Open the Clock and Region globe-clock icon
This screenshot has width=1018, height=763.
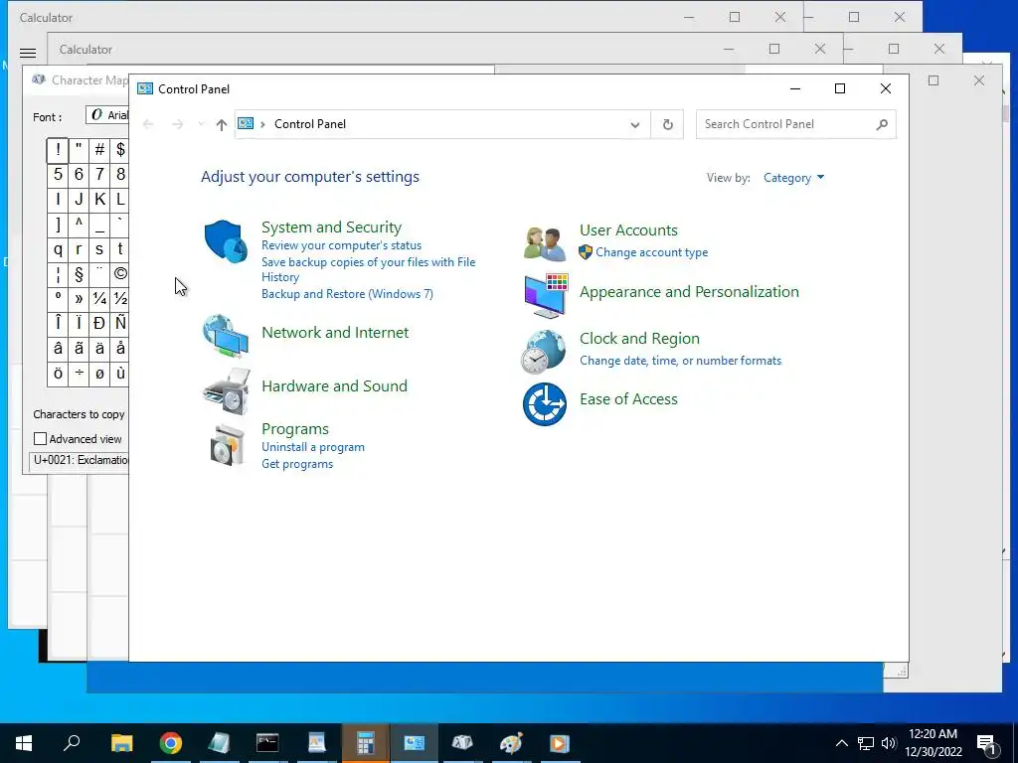pos(544,351)
